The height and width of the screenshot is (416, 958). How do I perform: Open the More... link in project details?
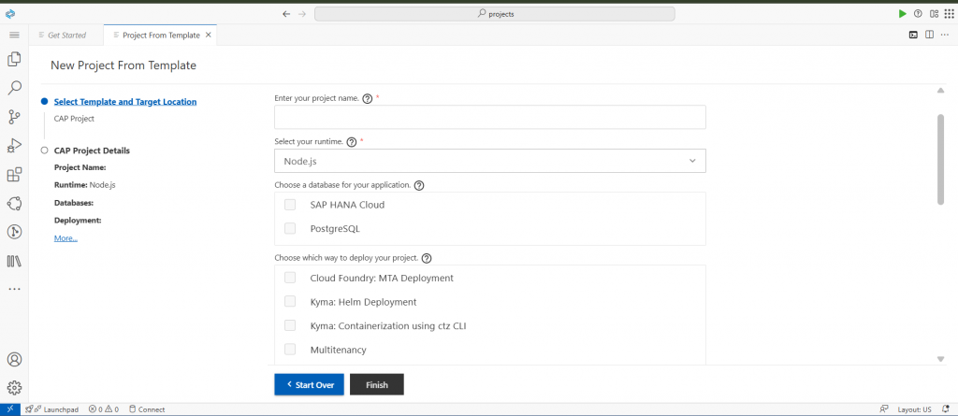pos(66,238)
